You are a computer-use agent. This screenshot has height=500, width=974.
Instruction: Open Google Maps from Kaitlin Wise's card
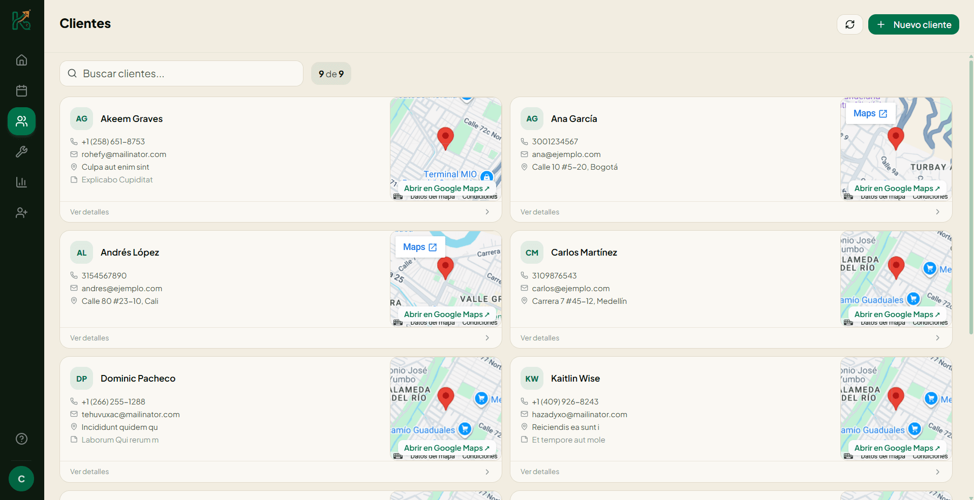(897, 448)
